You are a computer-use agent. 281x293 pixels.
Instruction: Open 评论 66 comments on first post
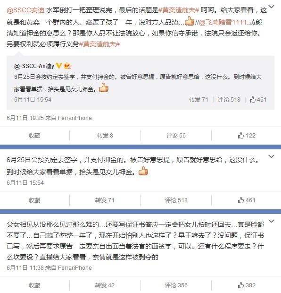point(176,136)
